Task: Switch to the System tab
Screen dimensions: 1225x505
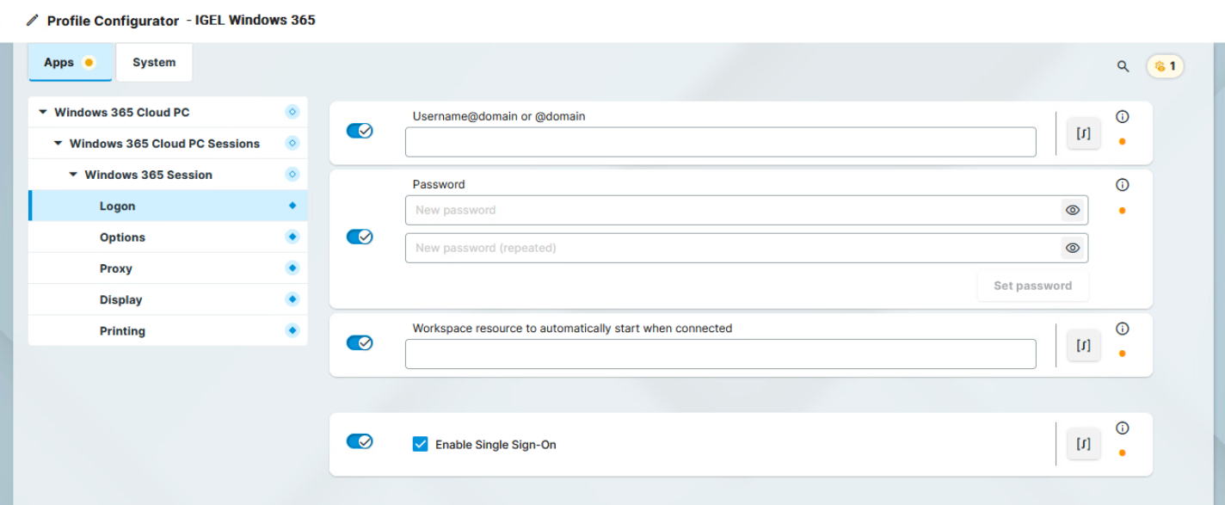Action: point(154,63)
